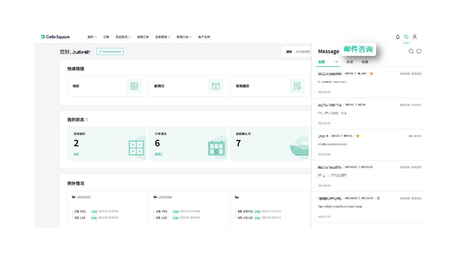Follow the 新预订 link under 订单请求
This screenshot has height=258, width=459.
158,154
